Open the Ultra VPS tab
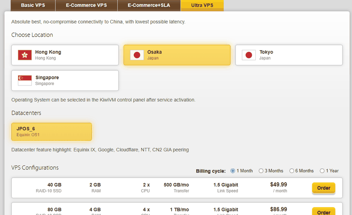Image resolution: width=352 pixels, height=215 pixels. click(x=202, y=5)
